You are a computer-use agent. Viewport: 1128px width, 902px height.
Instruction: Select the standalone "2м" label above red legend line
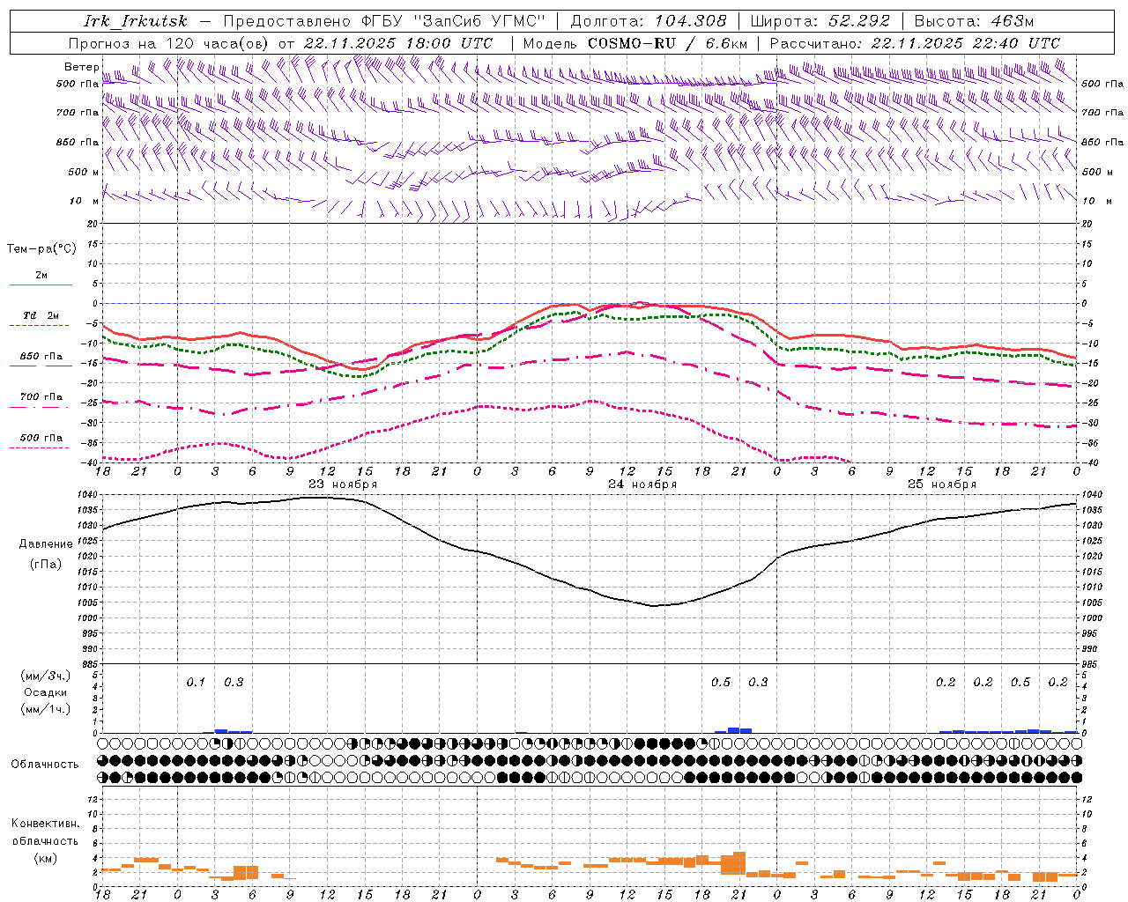[41, 276]
